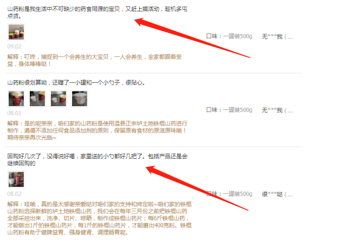Select review text starting with 山药粉是我生活中

click(x=97, y=12)
